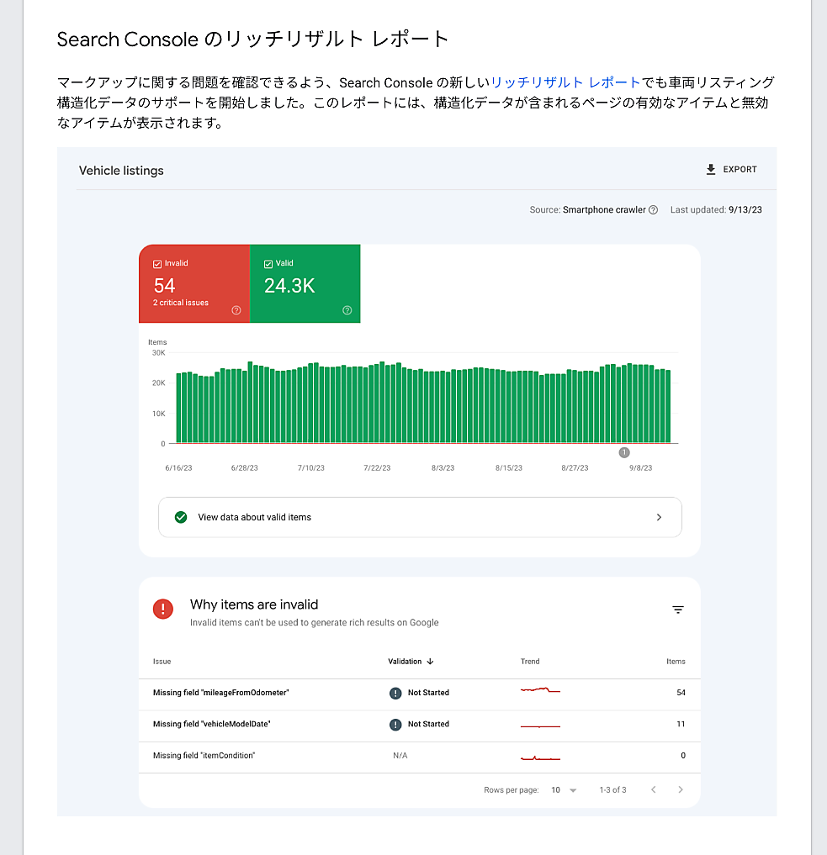Click help icon next to Smartphone crawler

point(653,210)
